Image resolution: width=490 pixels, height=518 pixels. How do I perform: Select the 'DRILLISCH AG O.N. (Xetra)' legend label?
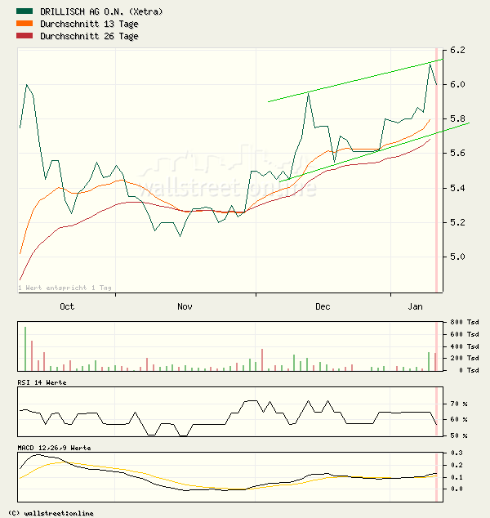click(x=101, y=11)
